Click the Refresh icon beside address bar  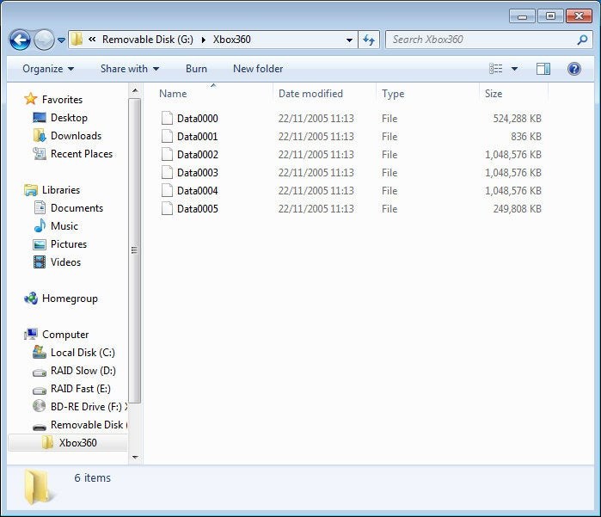370,40
